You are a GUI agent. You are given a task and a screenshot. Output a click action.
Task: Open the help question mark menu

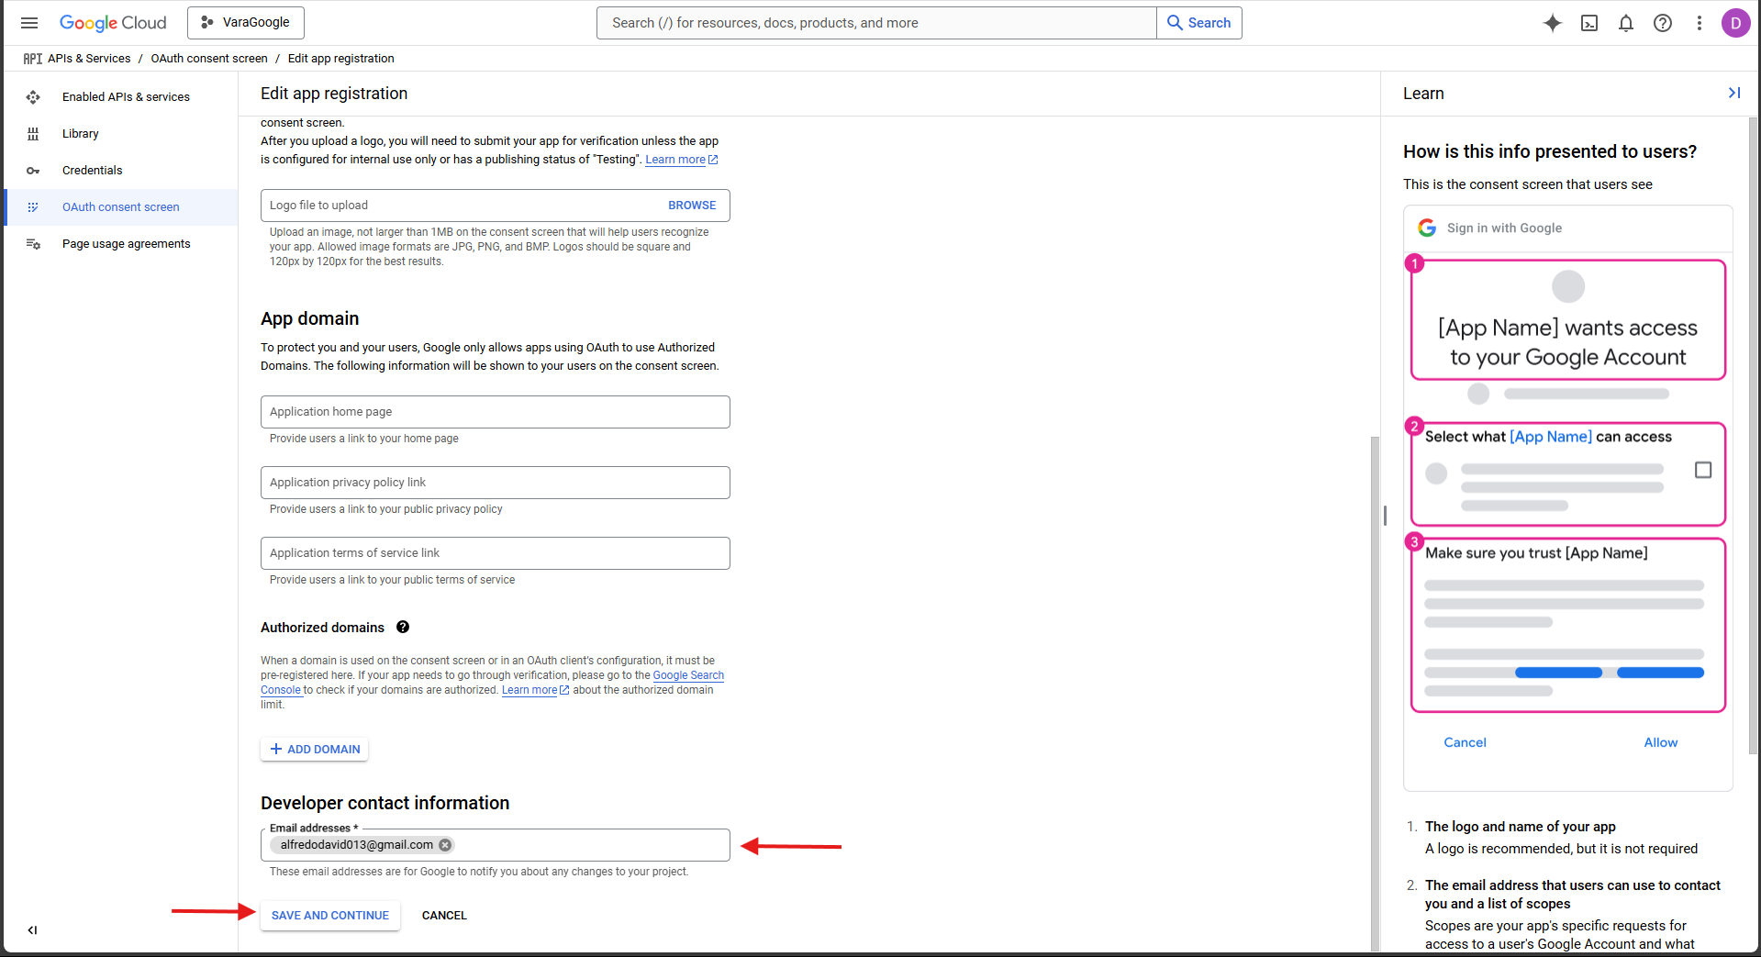click(x=1663, y=23)
